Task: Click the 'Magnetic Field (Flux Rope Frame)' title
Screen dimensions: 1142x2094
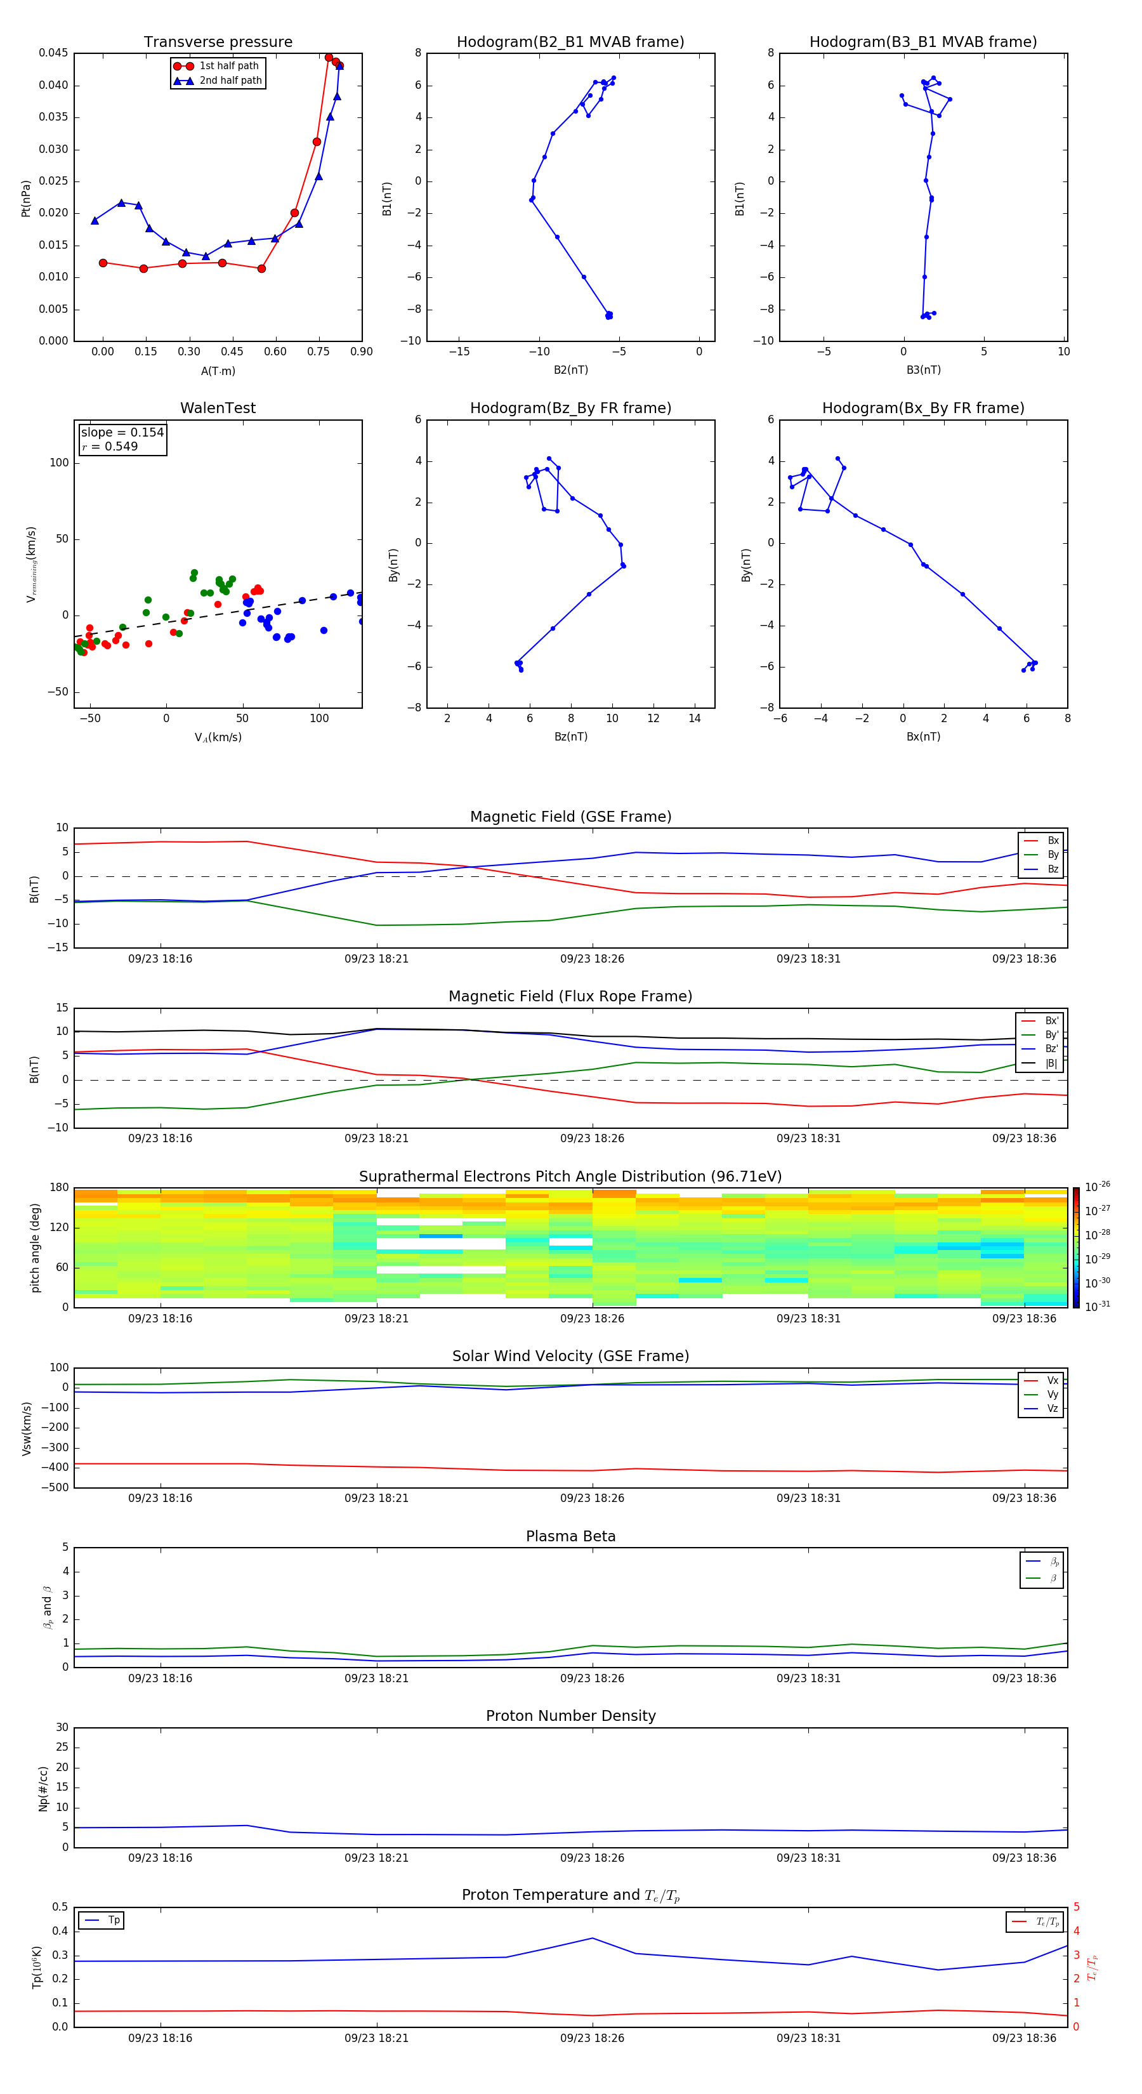Action: point(570,997)
